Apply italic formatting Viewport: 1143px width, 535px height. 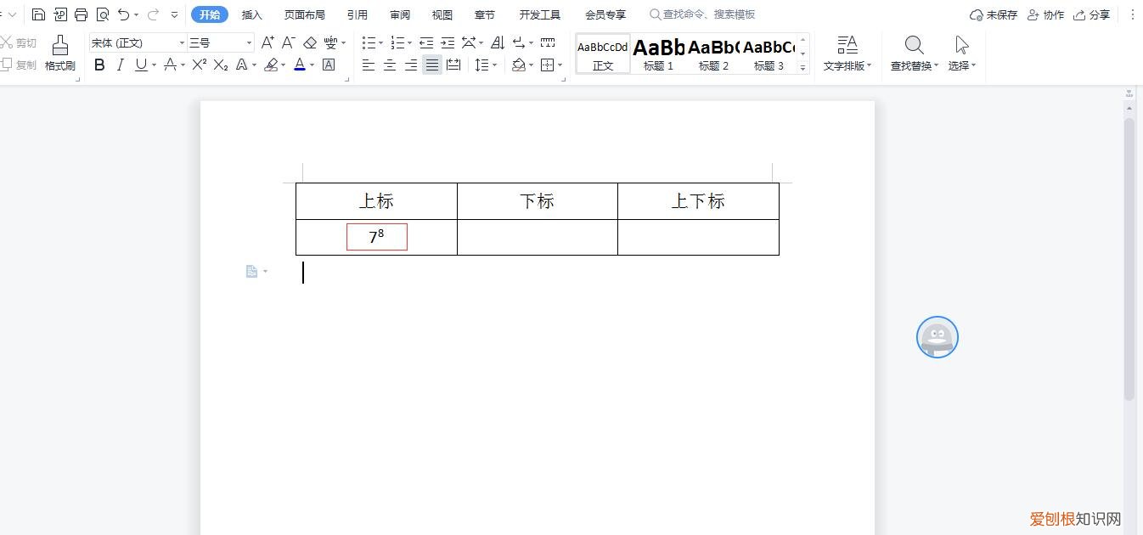click(120, 65)
